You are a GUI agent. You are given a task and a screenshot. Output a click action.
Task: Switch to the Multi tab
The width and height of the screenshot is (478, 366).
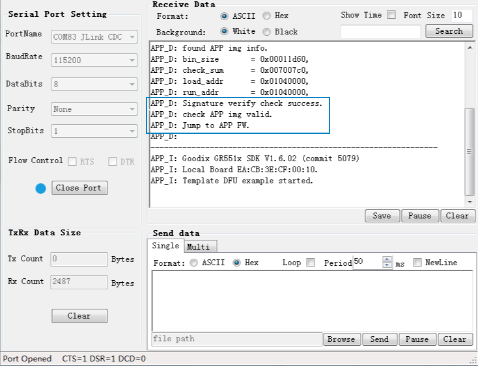[198, 247]
